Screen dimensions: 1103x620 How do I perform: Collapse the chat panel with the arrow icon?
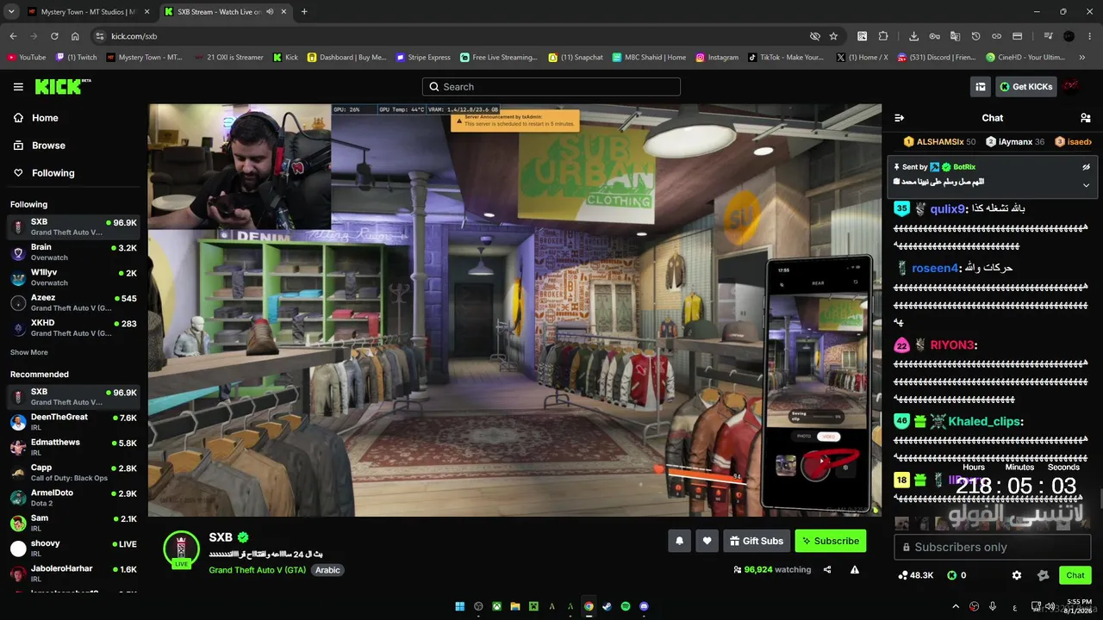pos(899,118)
